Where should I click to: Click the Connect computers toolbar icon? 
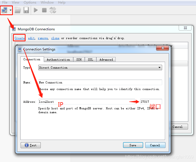point(4,10)
